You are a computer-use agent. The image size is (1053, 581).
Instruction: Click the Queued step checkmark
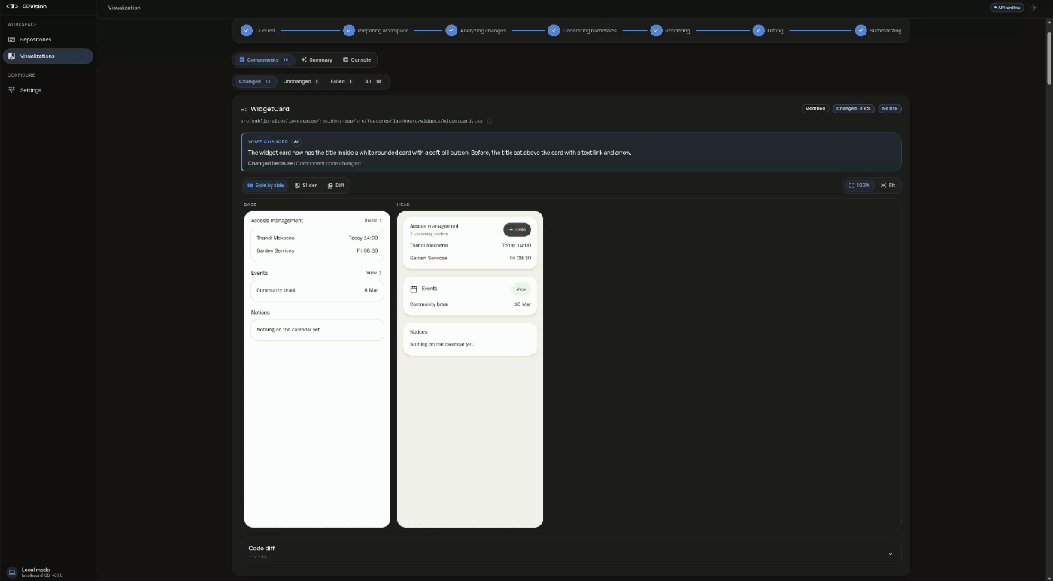point(247,30)
